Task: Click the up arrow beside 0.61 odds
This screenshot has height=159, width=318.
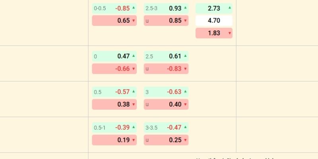Action: coord(185,56)
